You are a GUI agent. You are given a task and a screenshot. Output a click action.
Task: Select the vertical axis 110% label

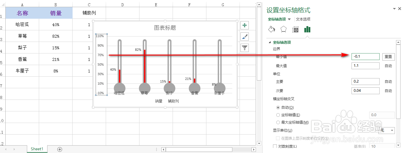pyautogui.click(x=100, y=36)
